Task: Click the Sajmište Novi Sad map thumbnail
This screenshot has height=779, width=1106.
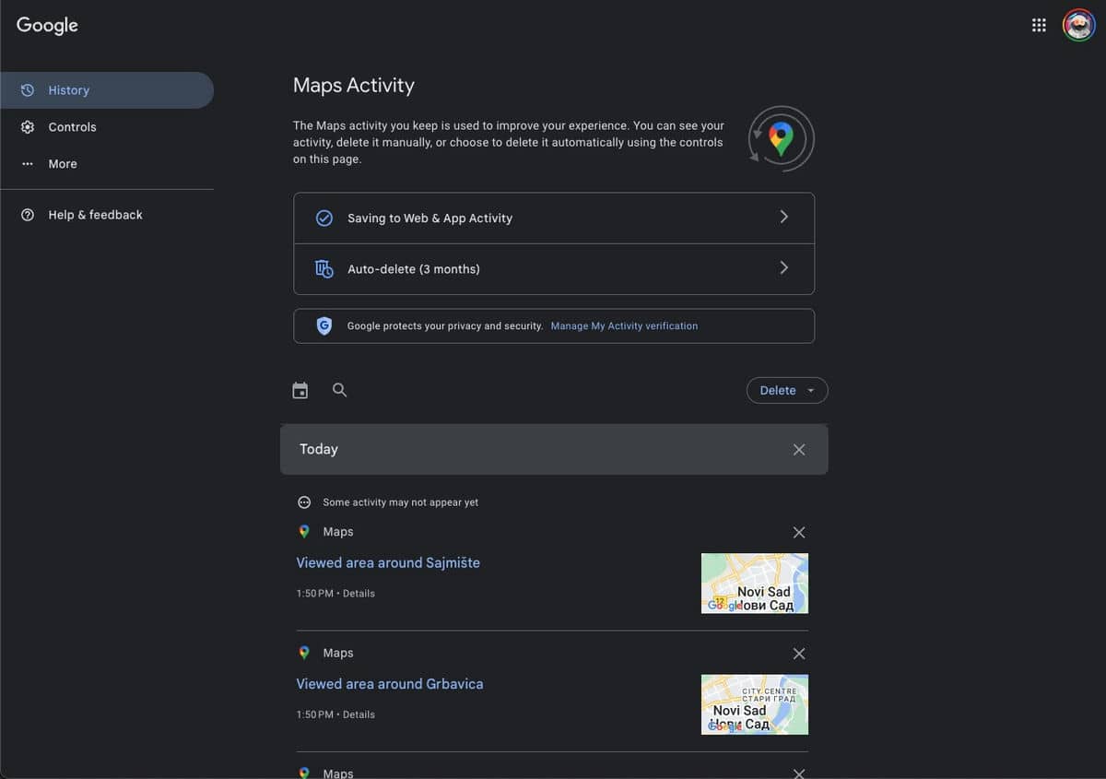Action: coord(754,583)
